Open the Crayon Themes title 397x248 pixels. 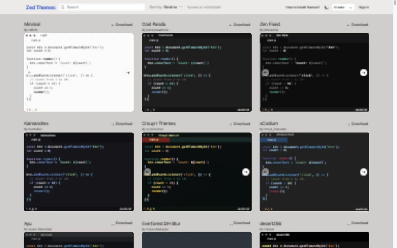click(159, 123)
